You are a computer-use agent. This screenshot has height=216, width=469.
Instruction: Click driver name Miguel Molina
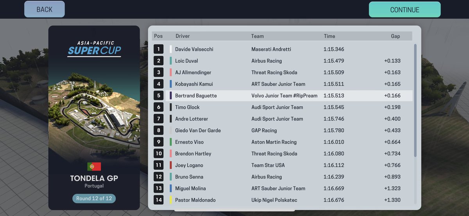(190, 188)
